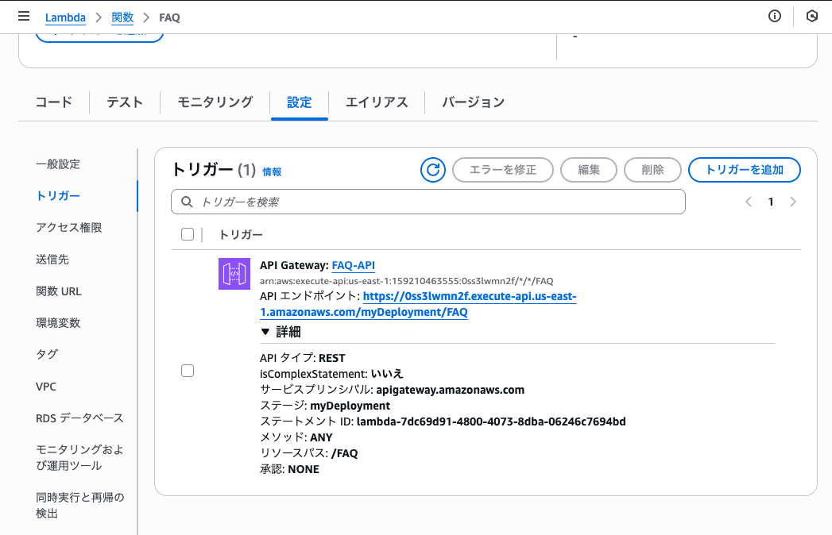The image size is (832, 535).
Task: Check the FAQ-API trigger checkbox
Action: pos(188,371)
